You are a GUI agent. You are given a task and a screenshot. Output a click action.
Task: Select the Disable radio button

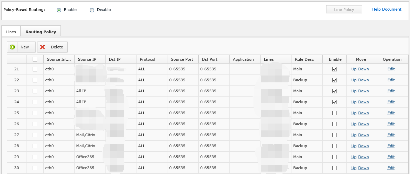(92, 10)
